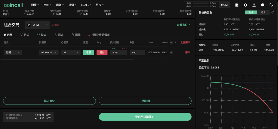The width and height of the screenshot is (278, 129).
Task: Open the wallet icon in header
Action: pyautogui.click(x=237, y=5)
